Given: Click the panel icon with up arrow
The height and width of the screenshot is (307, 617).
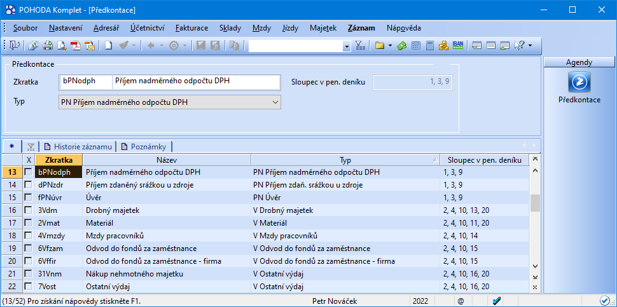Looking at the screenshot, I should (x=505, y=46).
